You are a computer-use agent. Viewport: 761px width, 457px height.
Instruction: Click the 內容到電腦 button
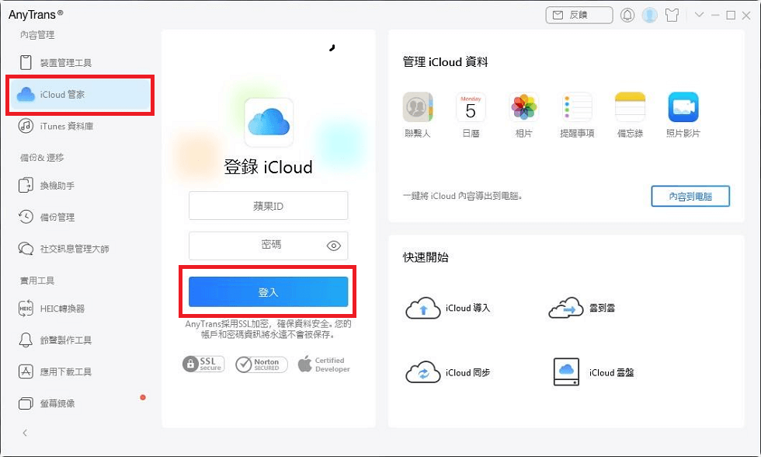coord(690,196)
